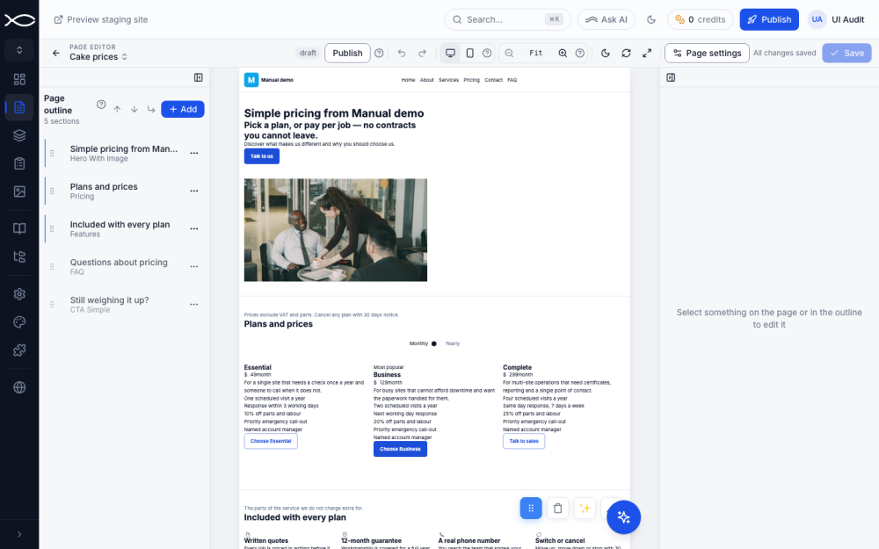Expand the preview to fullscreen
879x549 pixels.
tap(647, 54)
